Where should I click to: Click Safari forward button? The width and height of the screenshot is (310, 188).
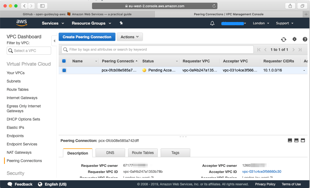[31, 6]
